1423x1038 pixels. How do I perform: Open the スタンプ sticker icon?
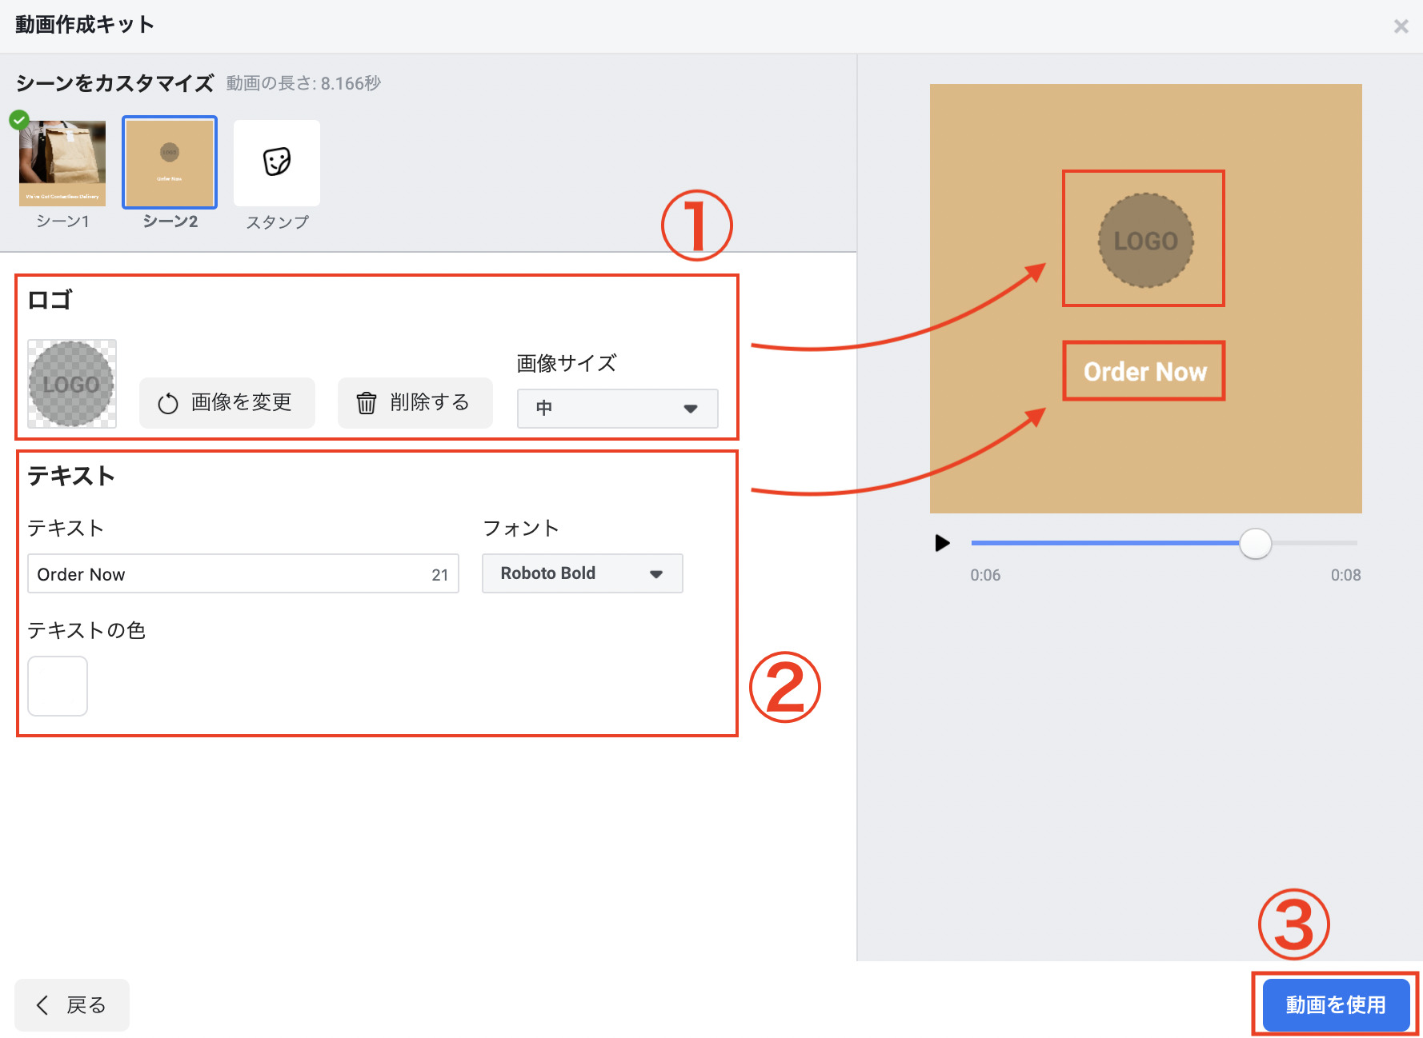(x=277, y=162)
